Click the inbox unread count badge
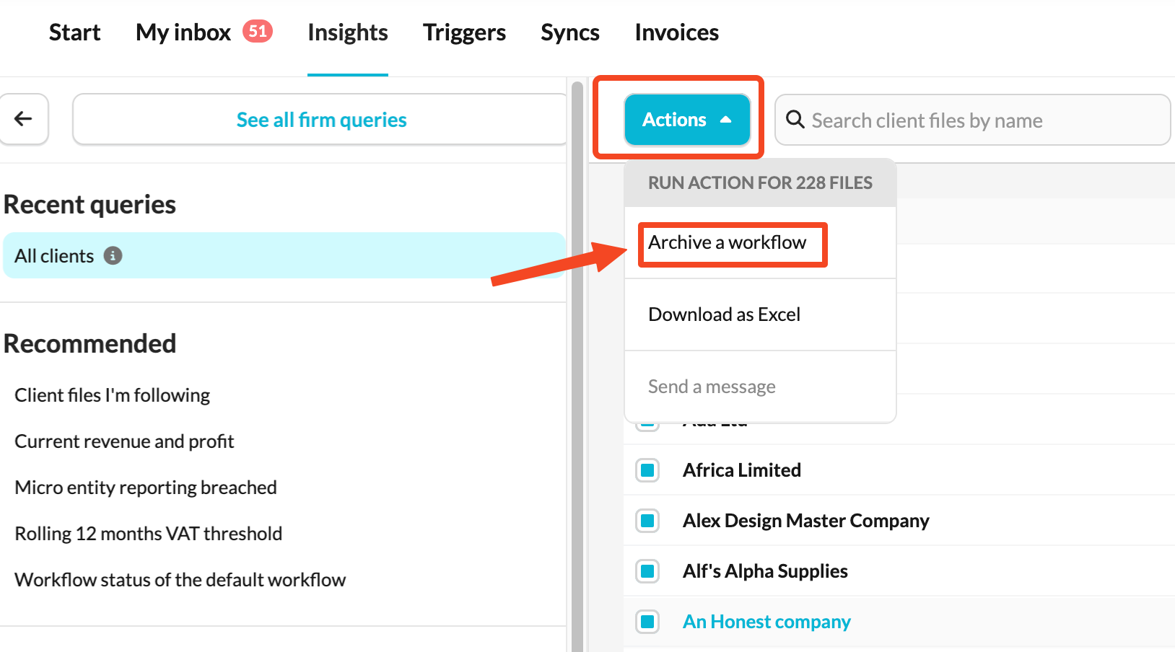Image resolution: width=1175 pixels, height=652 pixels. 258,31
